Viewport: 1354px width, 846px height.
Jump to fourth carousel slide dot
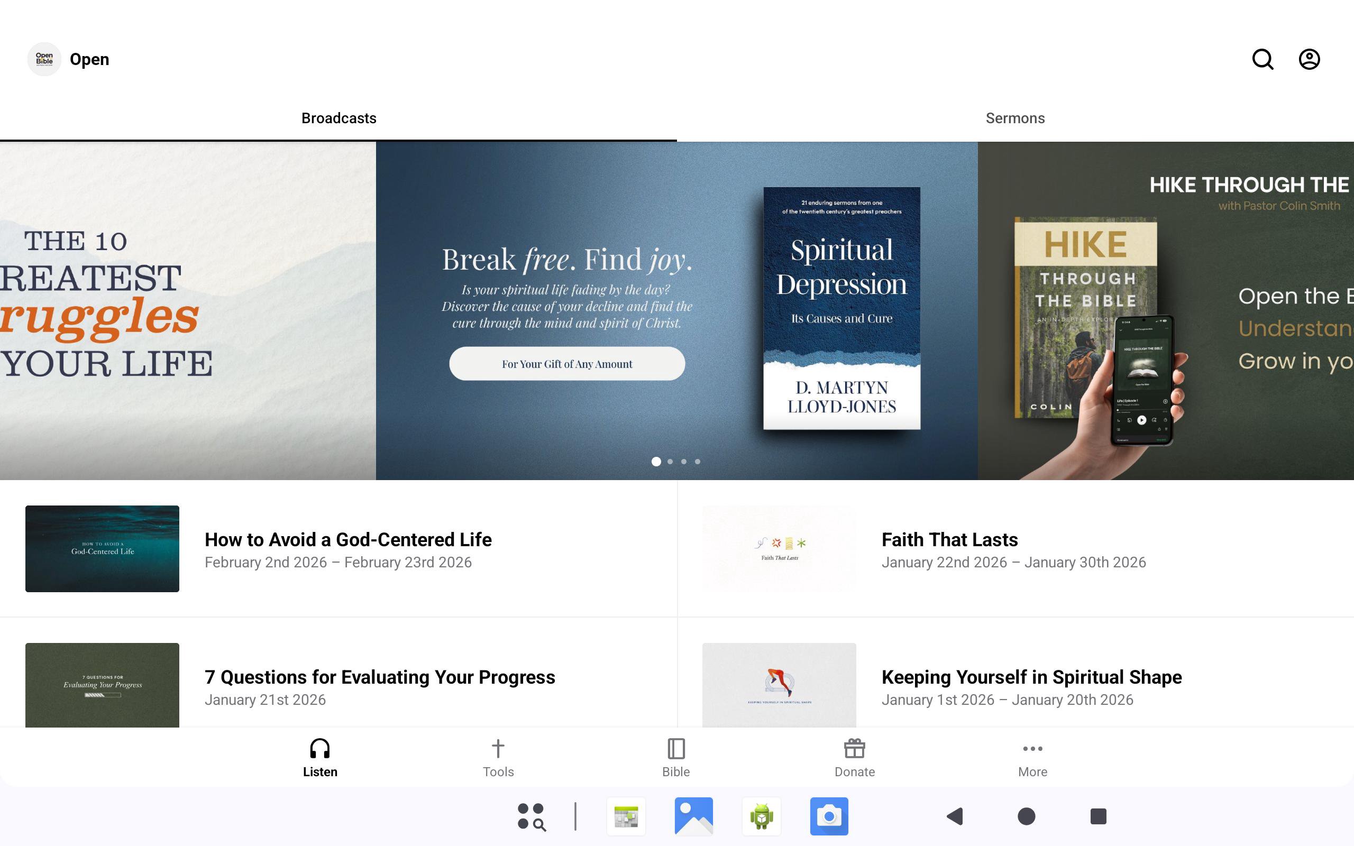tap(698, 462)
